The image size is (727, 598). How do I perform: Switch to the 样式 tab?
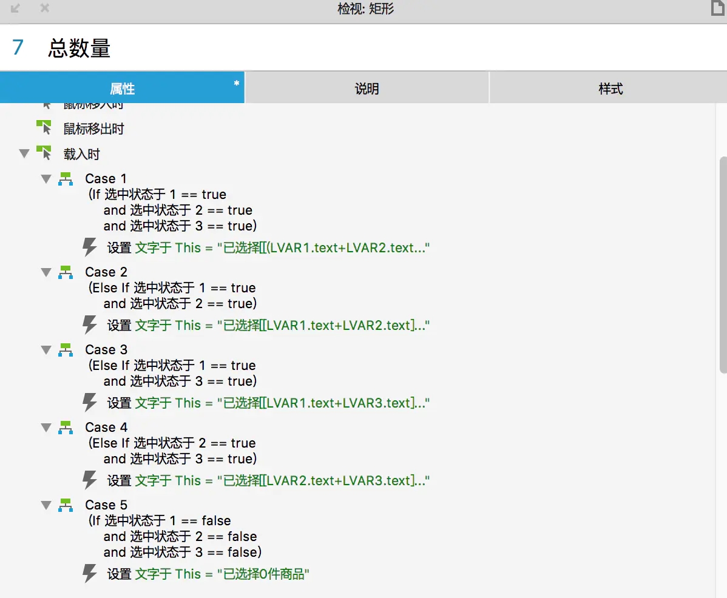pos(610,88)
